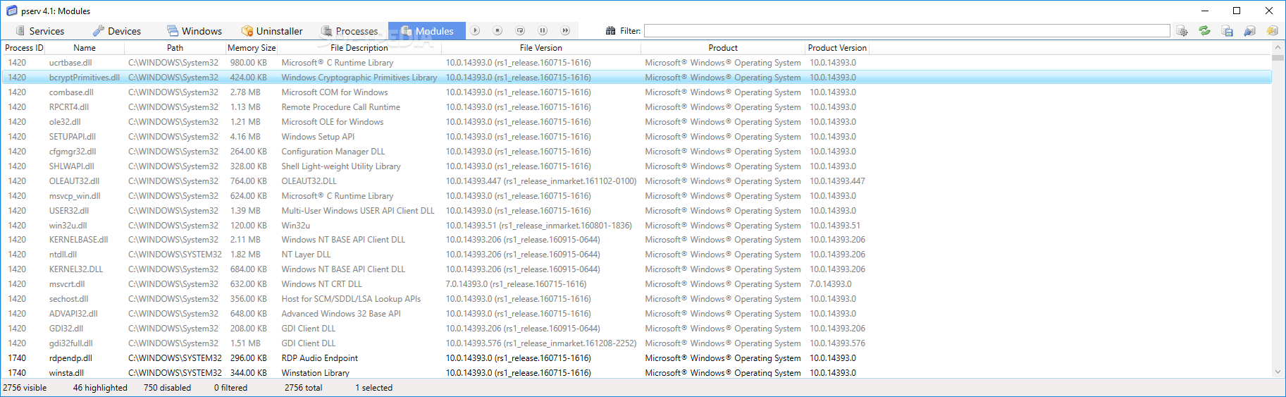
Task: Select the msvcp_win.dll row
Action: pyautogui.click(x=637, y=196)
